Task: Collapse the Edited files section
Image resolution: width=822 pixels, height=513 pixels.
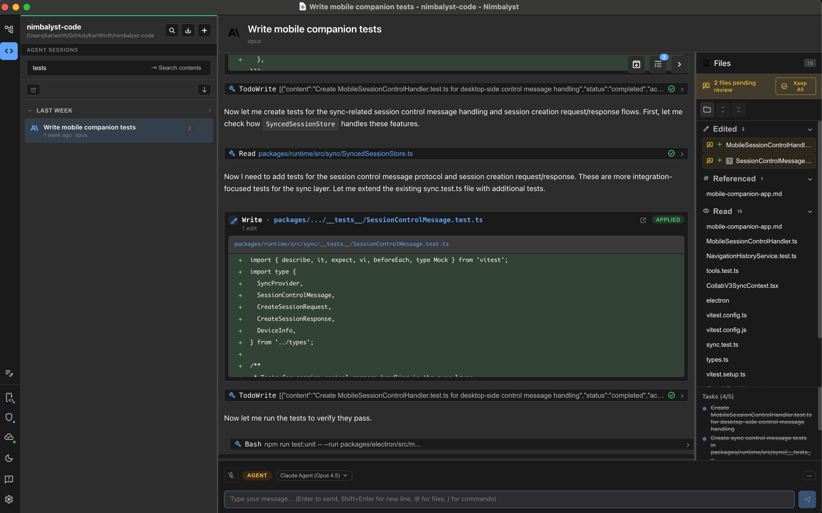Action: point(810,129)
